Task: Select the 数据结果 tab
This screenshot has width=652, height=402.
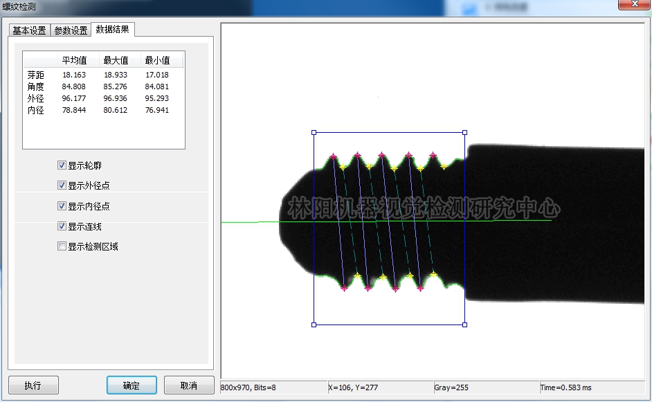Action: (113, 29)
